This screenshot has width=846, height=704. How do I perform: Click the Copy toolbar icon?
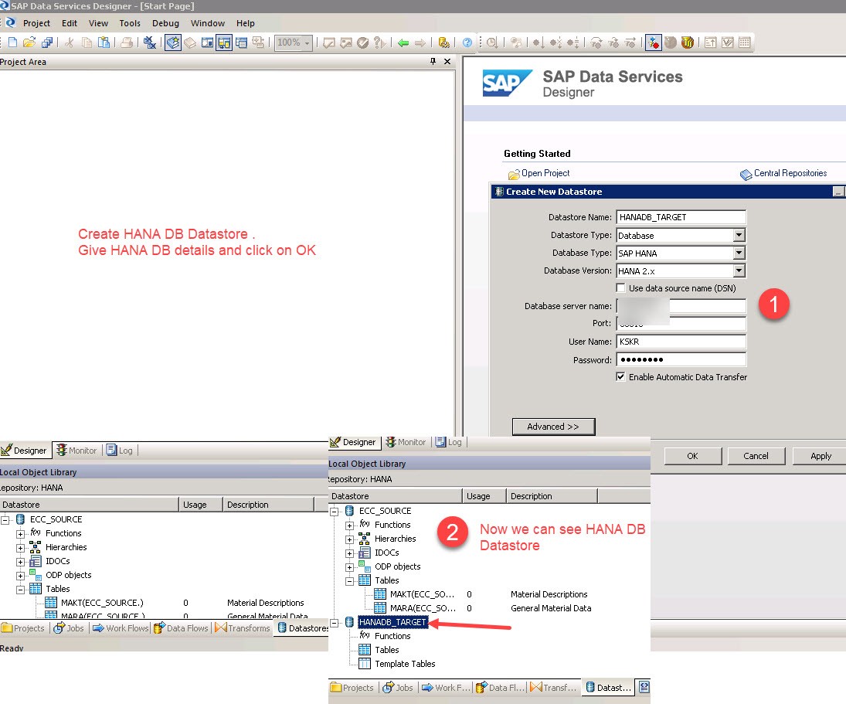coord(87,43)
